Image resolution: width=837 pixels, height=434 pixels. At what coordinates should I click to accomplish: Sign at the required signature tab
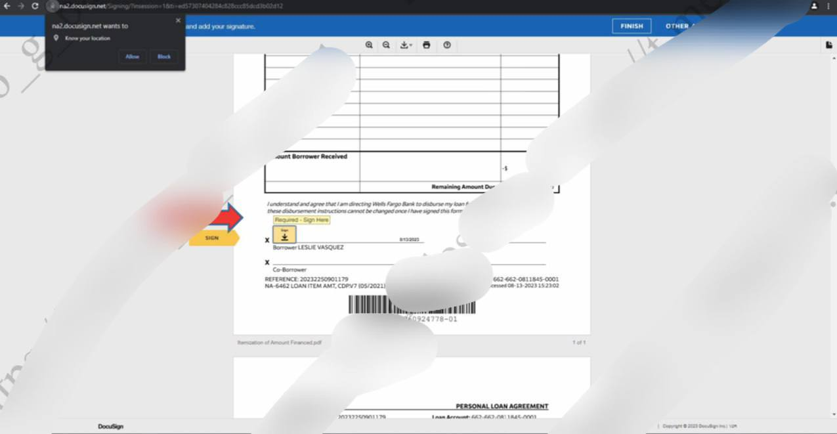click(x=285, y=234)
